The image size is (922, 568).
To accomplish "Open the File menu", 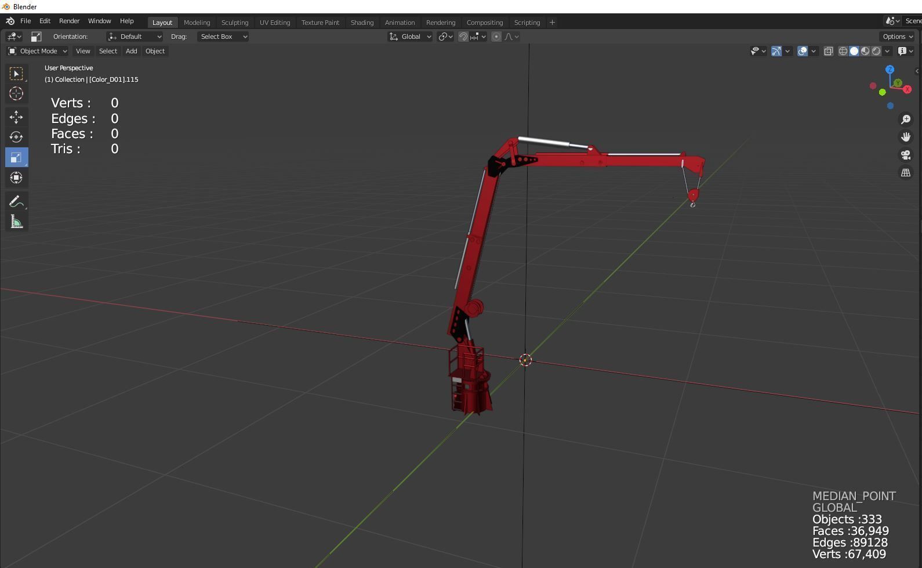I will pos(26,21).
